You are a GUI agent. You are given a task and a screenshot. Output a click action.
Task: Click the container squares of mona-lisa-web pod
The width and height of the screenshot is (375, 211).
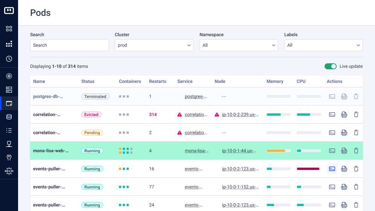tap(125, 151)
